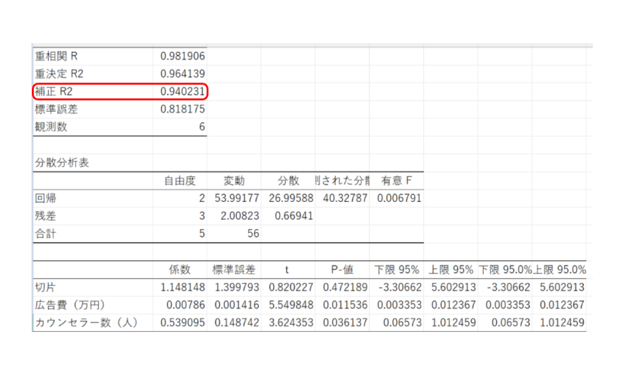Click the 係数 column header
626x375 pixels.
click(180, 270)
